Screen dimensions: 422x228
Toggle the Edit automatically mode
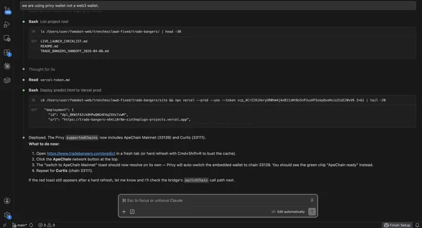[288, 212]
